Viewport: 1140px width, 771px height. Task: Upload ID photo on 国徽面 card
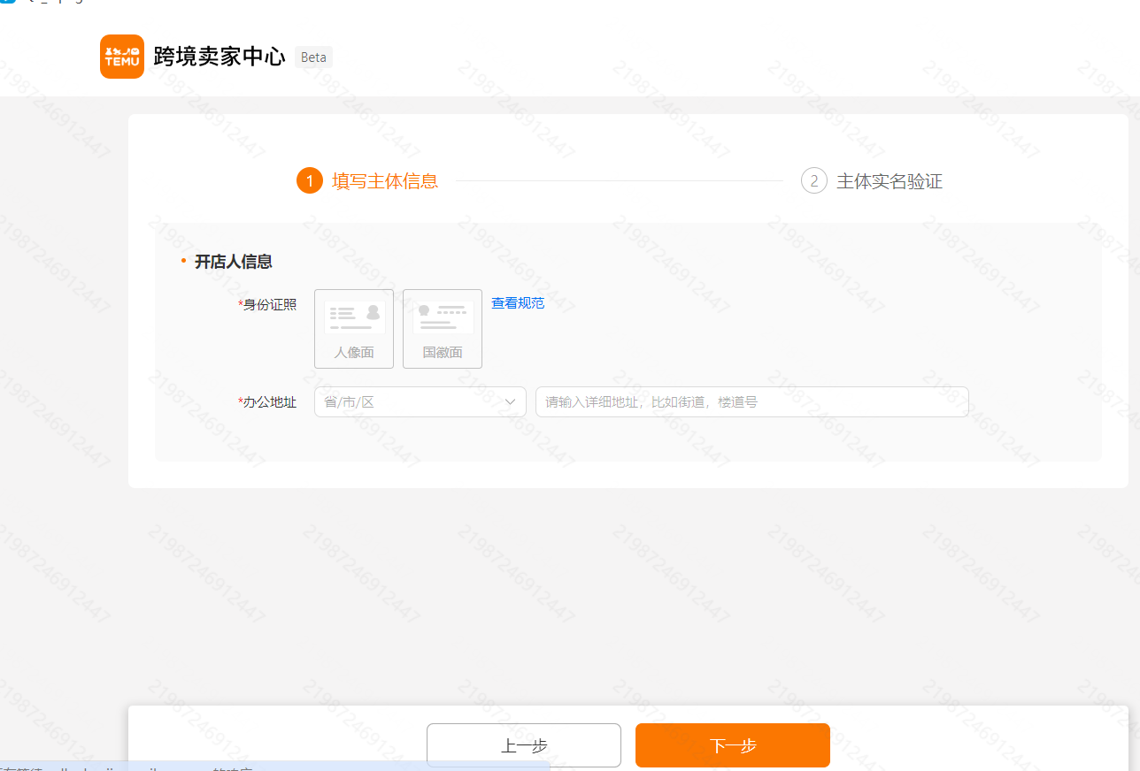tap(443, 329)
